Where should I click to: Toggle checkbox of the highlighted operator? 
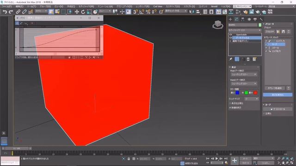pos(266,44)
